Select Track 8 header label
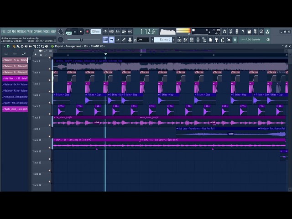 tap(36, 118)
